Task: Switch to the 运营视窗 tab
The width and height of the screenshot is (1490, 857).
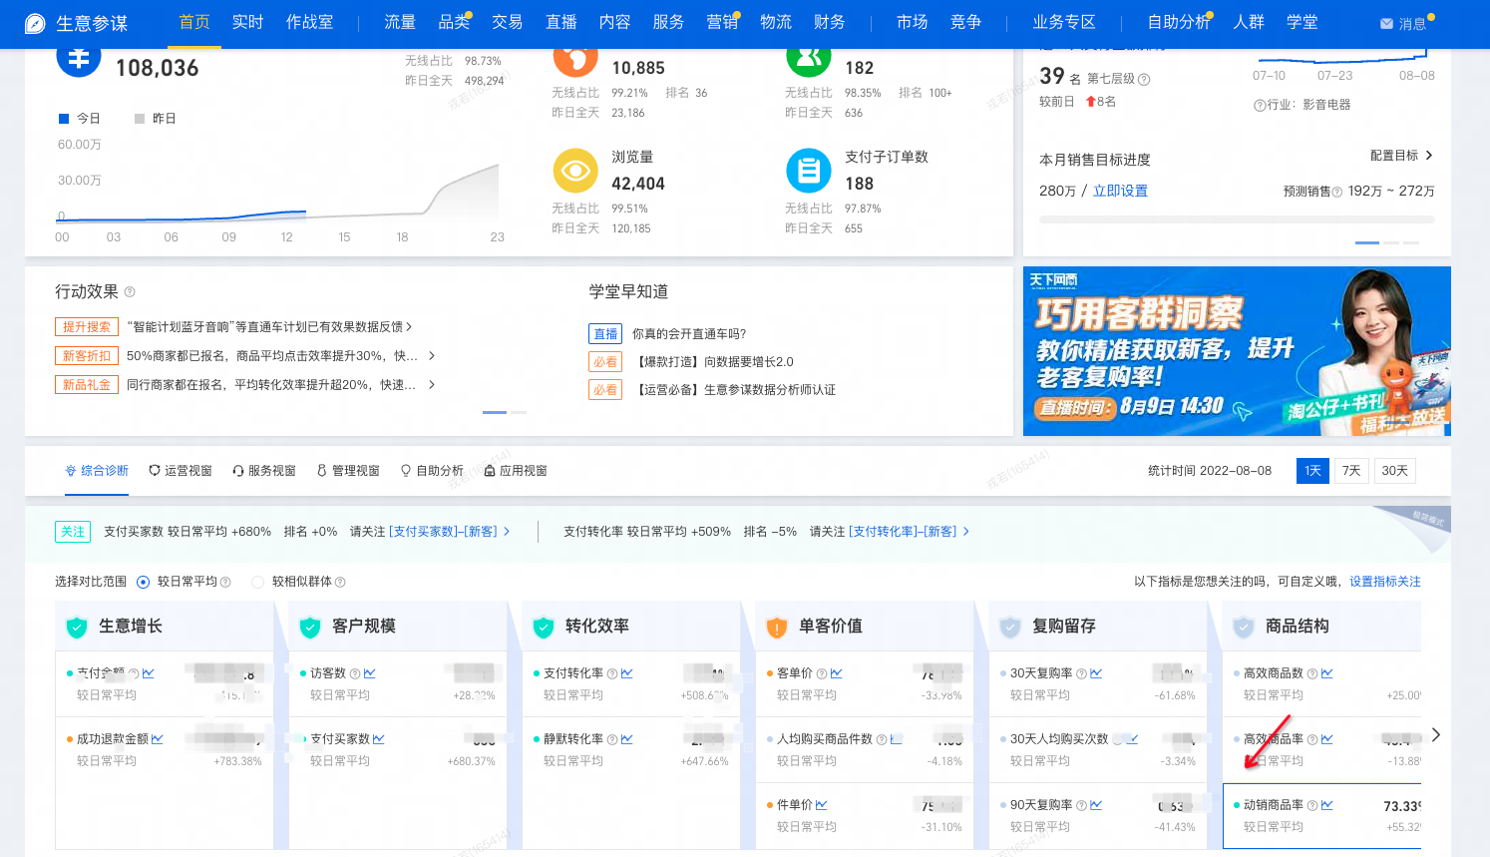Action: pyautogui.click(x=181, y=471)
